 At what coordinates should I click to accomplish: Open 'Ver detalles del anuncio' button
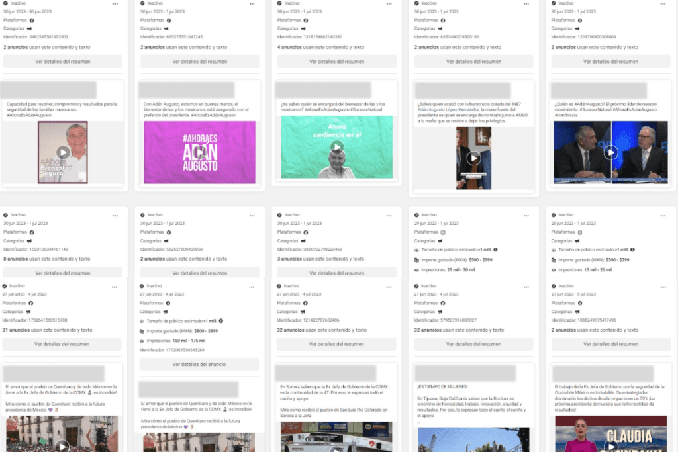pos(199,364)
